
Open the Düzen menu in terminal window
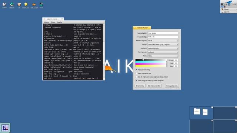[53, 22]
